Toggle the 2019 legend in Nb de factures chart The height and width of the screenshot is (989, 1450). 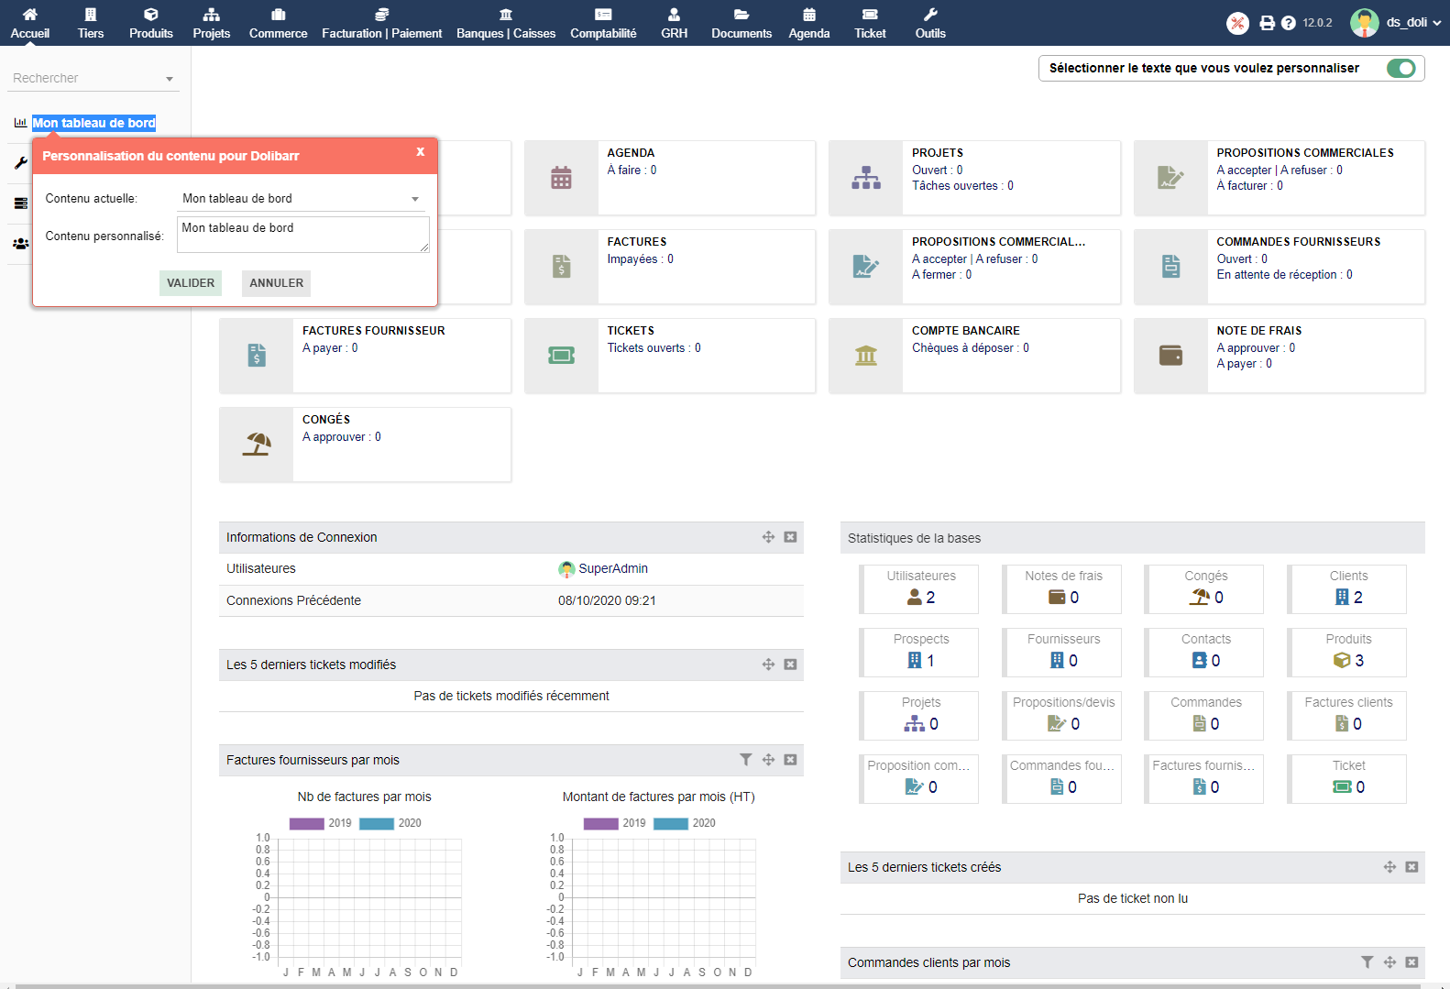(307, 823)
